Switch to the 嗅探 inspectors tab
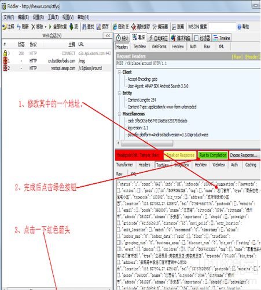 point(138,37)
